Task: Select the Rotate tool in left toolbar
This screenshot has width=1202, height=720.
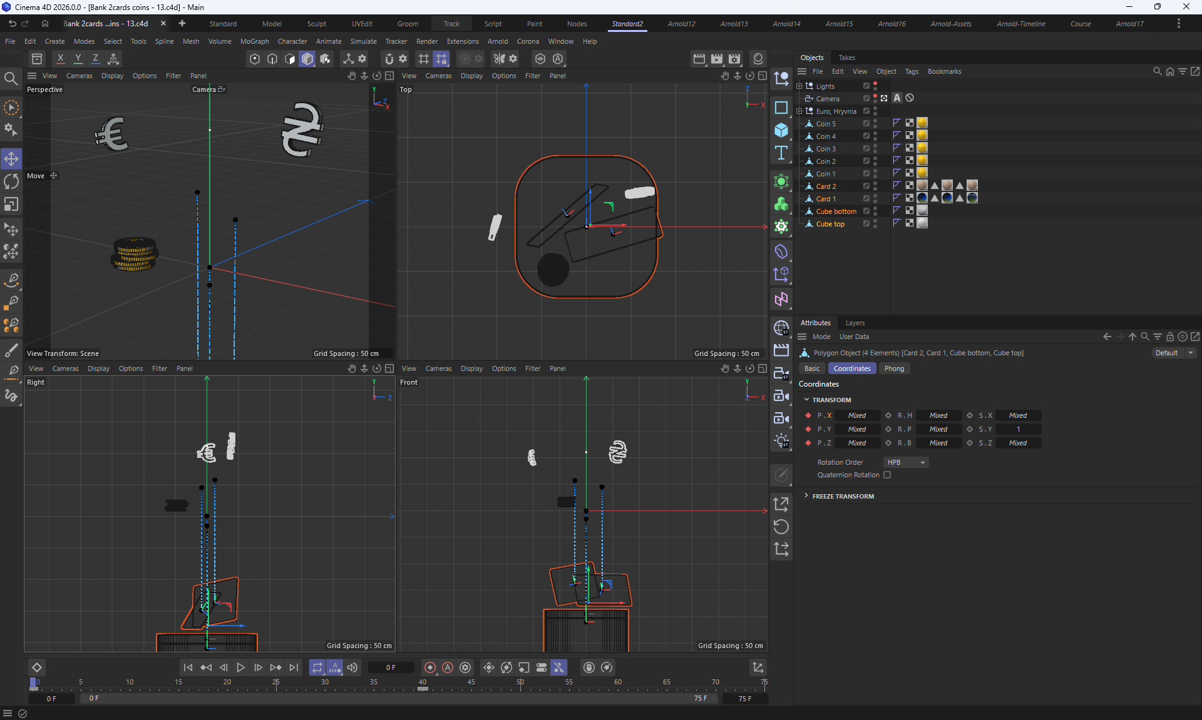Action: tap(11, 182)
